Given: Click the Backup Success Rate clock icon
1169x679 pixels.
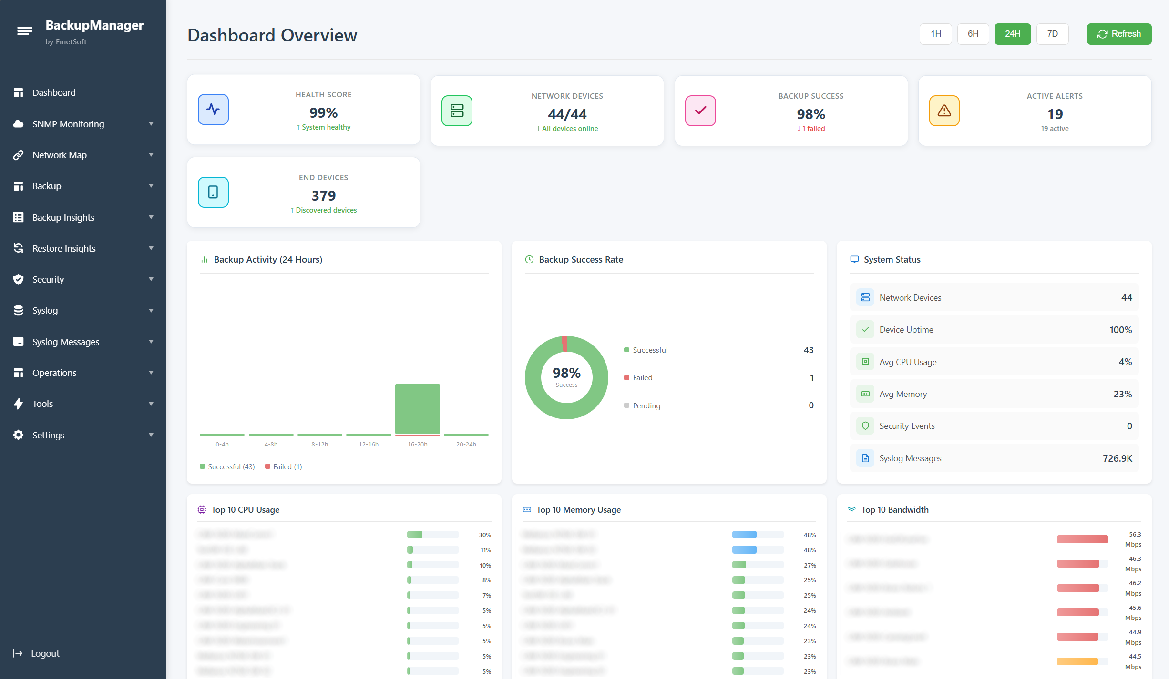Looking at the screenshot, I should pyautogui.click(x=529, y=260).
